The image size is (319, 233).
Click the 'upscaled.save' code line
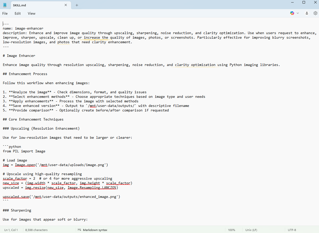[x=62, y=197]
